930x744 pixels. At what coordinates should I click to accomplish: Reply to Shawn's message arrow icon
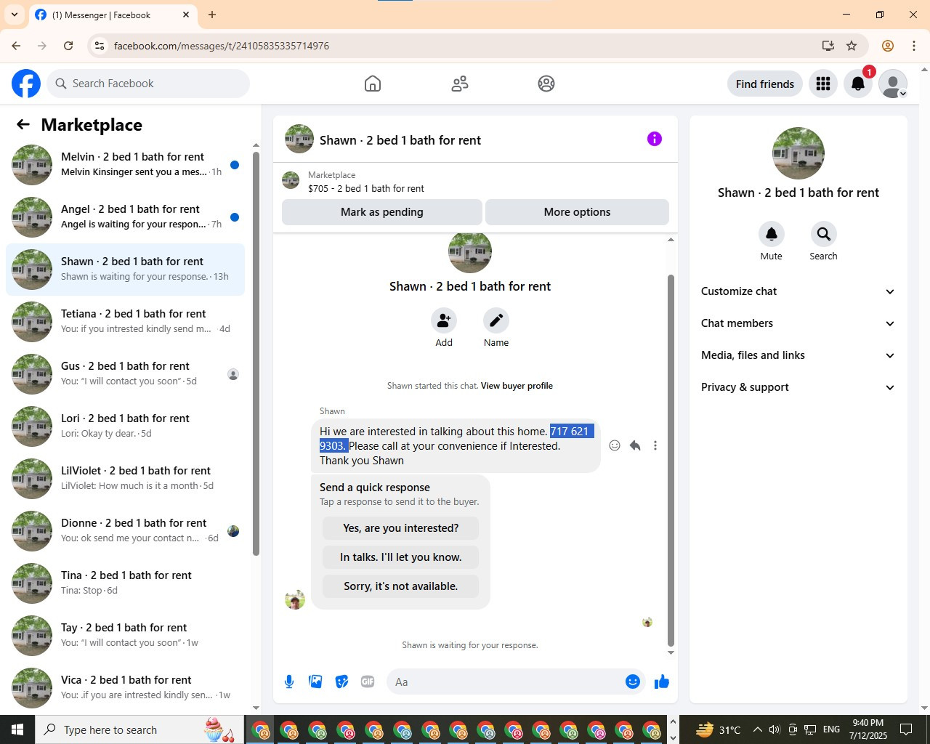(x=635, y=445)
